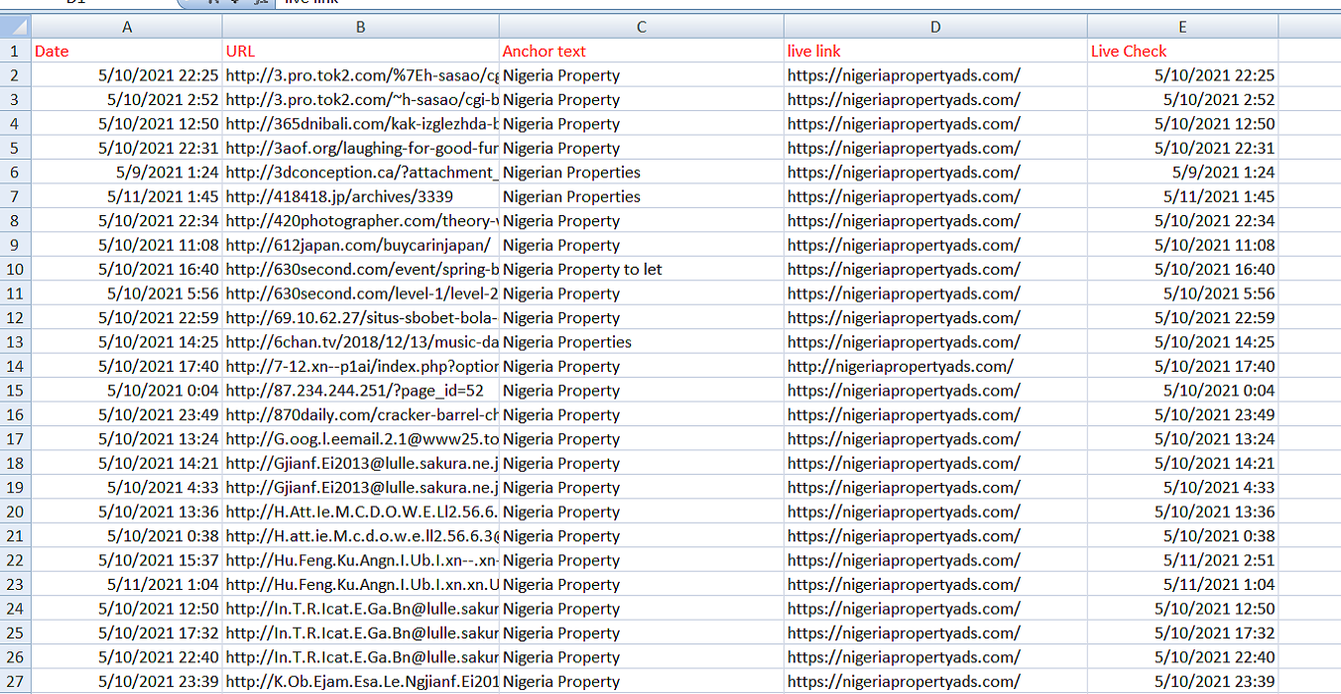Select row 6 by clicking its row number
Image resolution: width=1341 pixels, height=694 pixels.
click(14, 172)
